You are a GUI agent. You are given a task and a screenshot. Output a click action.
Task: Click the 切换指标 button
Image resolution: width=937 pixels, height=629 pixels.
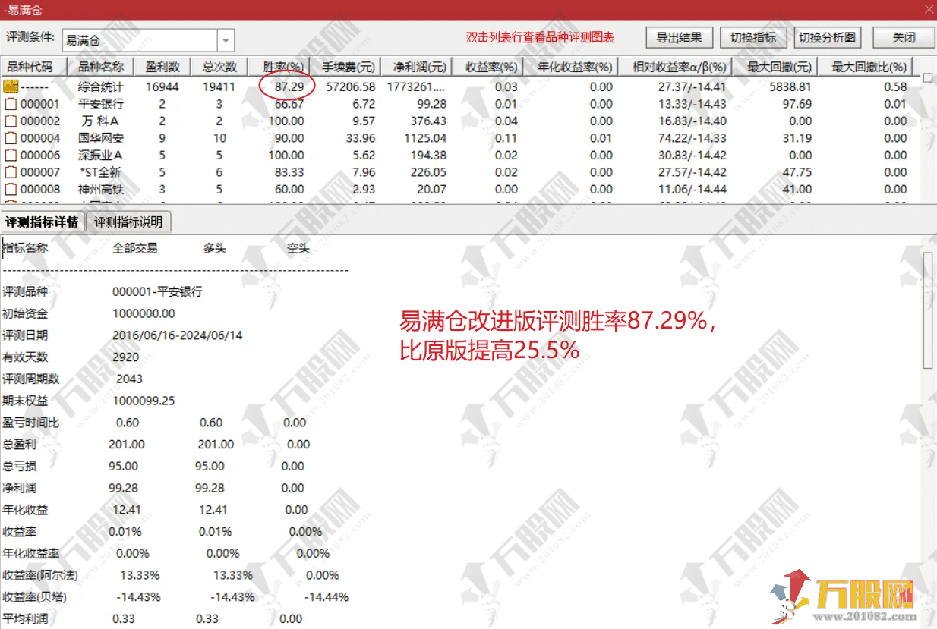(x=752, y=36)
